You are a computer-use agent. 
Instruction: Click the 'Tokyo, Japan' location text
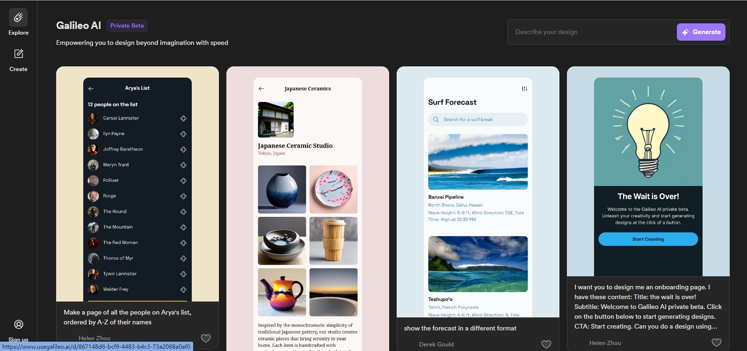[271, 153]
